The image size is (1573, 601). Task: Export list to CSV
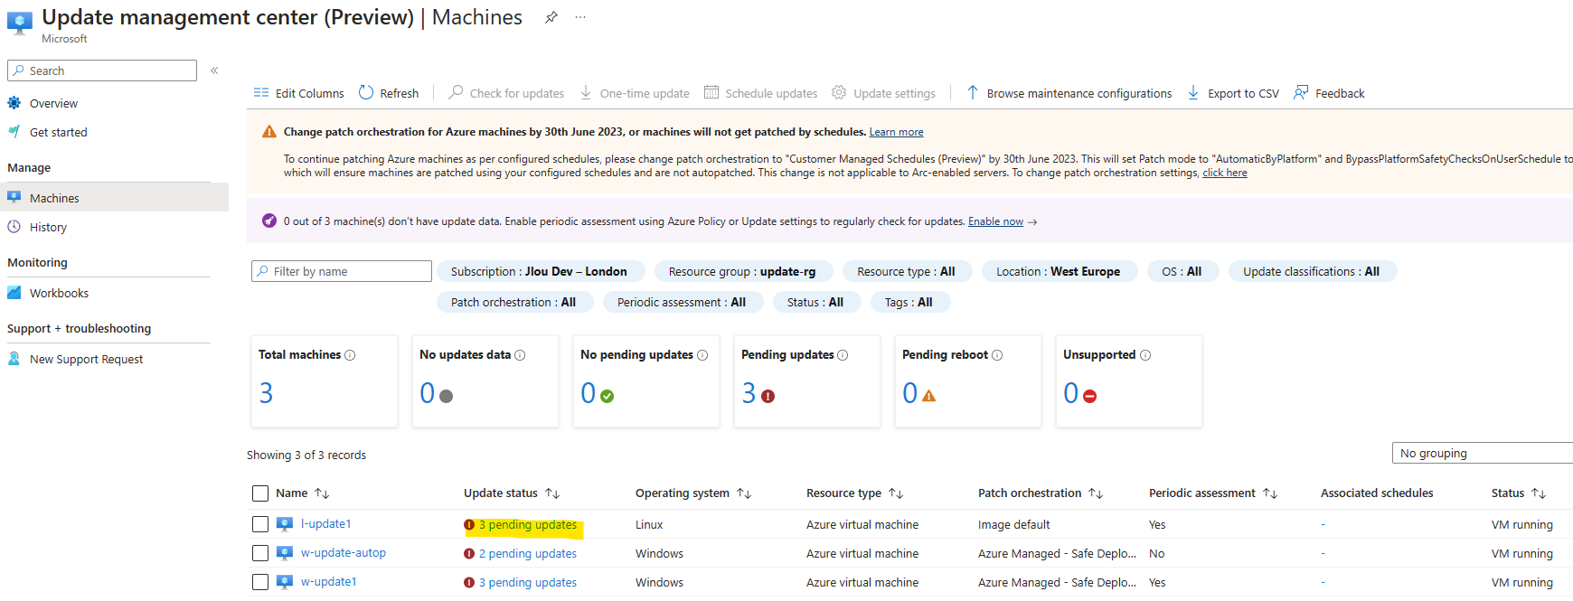click(x=1233, y=93)
